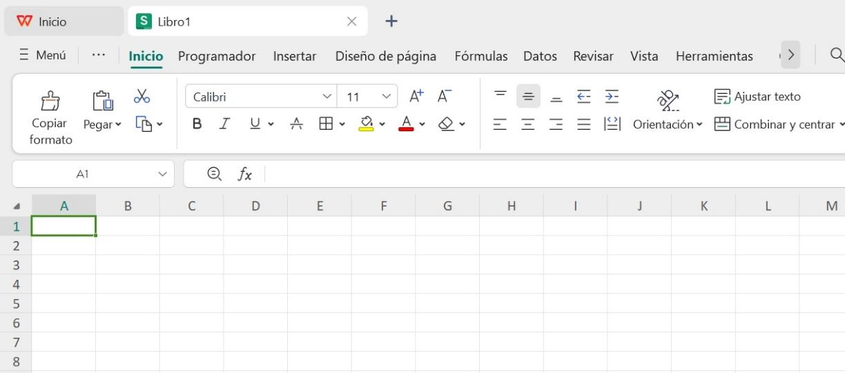Open border style dropdown arrow
This screenshot has height=373, width=845.
pos(342,125)
